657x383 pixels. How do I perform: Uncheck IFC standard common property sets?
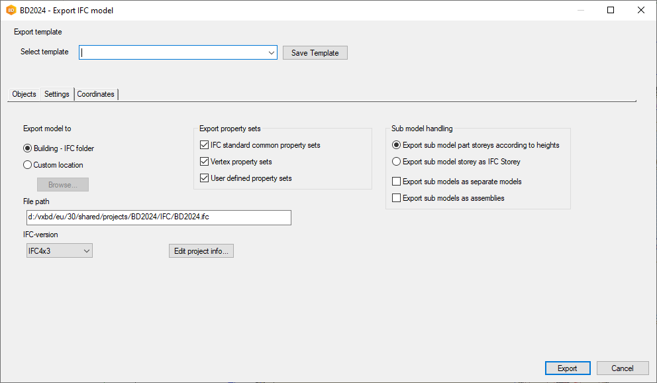(205, 145)
